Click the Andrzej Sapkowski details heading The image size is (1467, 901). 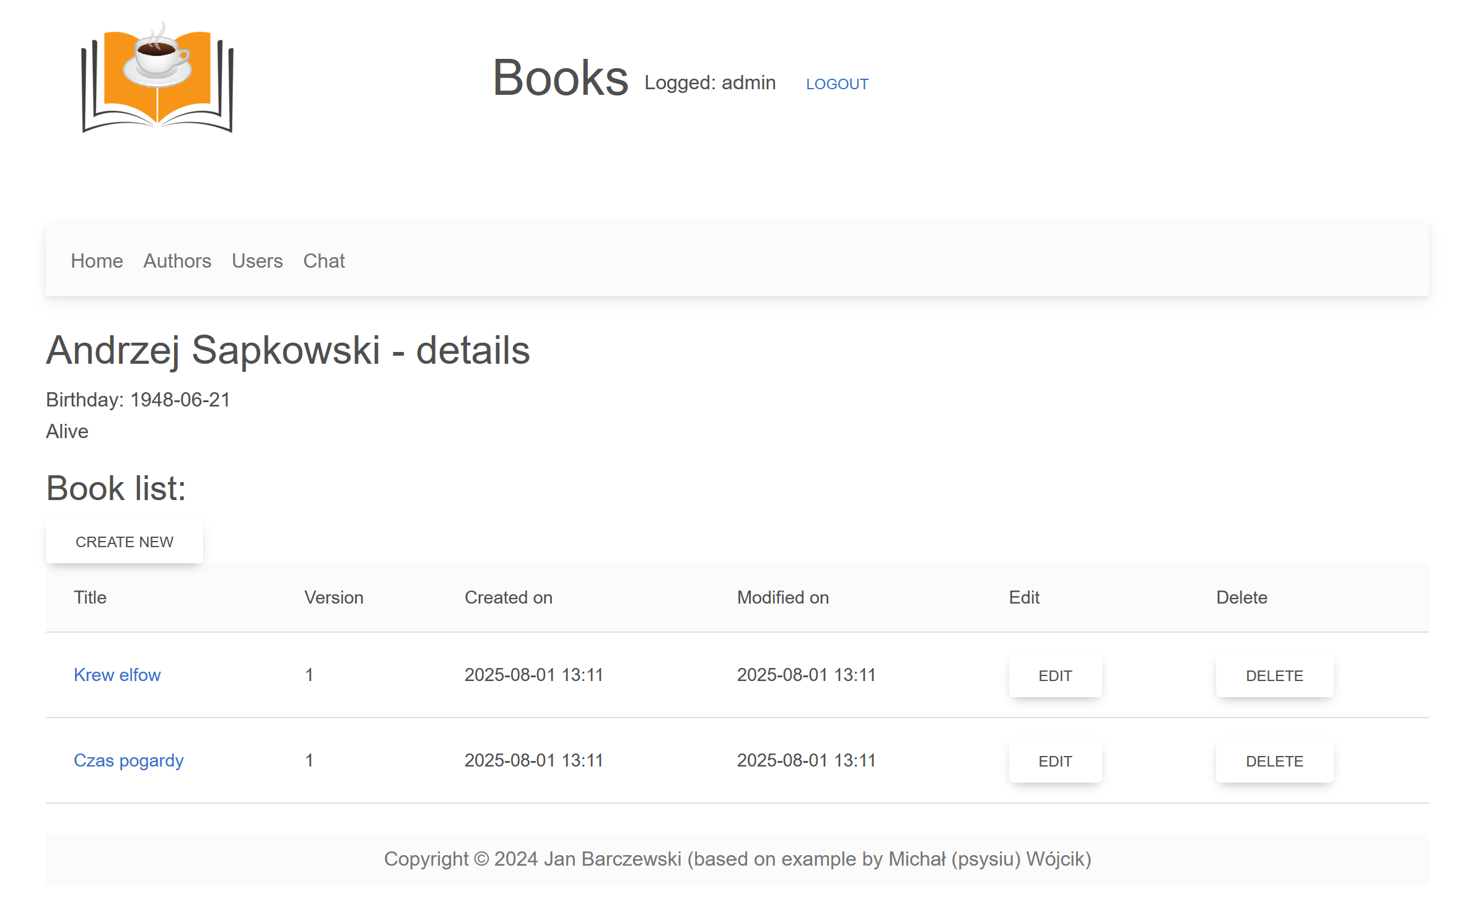coord(288,350)
